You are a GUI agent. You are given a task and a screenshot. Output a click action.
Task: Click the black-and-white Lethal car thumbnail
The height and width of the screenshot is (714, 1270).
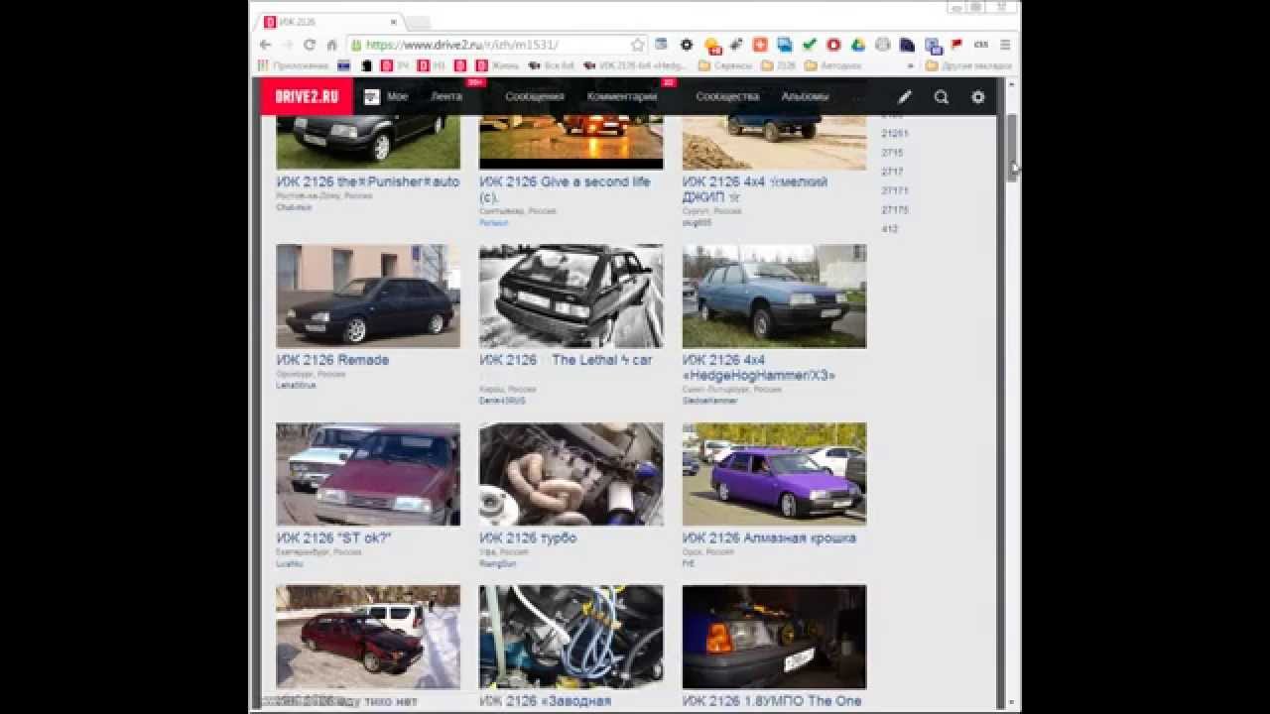point(571,297)
